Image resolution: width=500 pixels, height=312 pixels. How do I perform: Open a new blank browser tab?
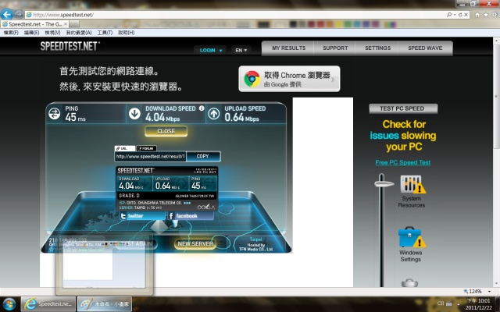point(74,24)
